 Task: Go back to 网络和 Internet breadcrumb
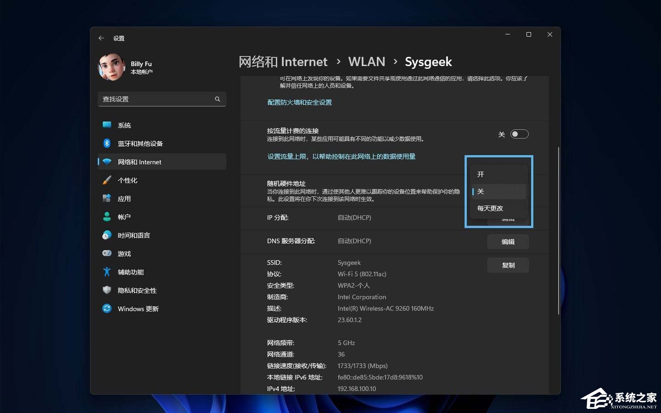pos(283,61)
